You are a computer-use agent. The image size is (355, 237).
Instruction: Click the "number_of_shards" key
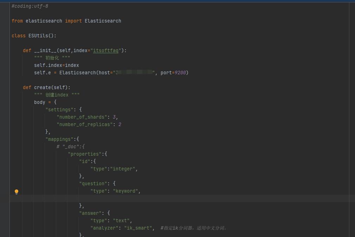coord(82,117)
